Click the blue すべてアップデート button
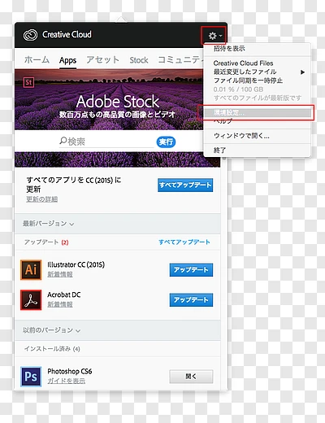325x423 pixels. [x=185, y=185]
